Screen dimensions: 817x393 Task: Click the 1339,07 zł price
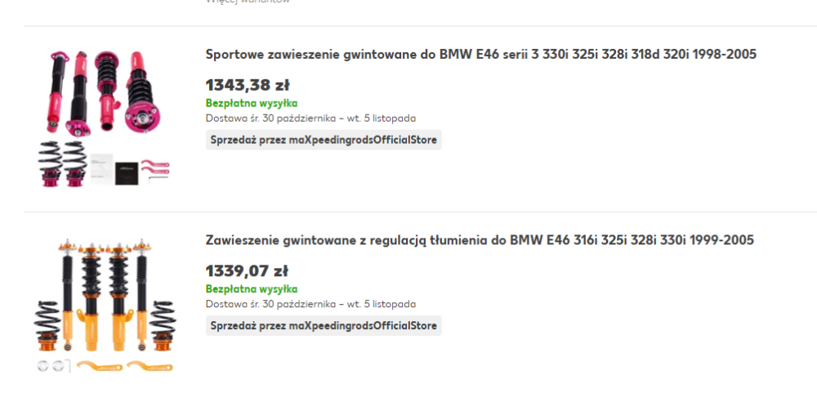(x=247, y=270)
